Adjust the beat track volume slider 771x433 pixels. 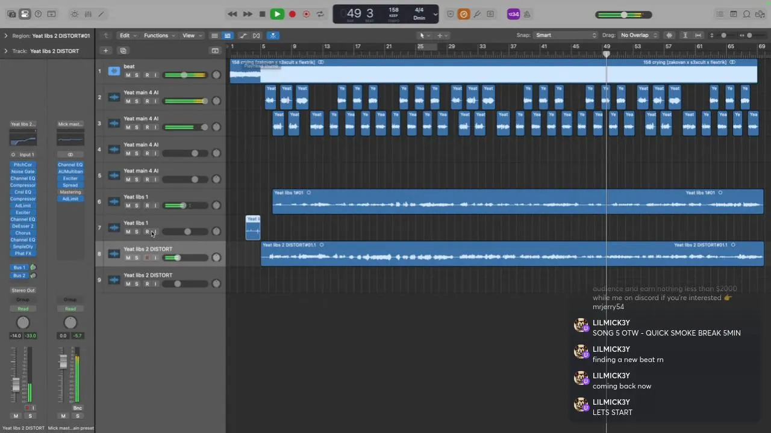(184, 75)
